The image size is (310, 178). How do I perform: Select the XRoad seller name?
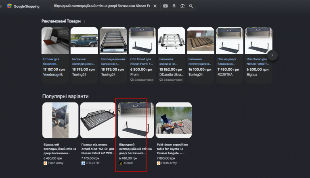pyautogui.click(x=128, y=163)
